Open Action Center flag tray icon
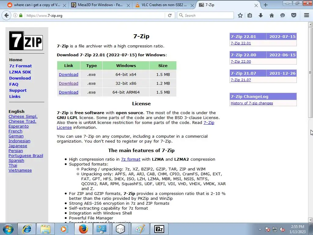 pyautogui.click(x=267, y=229)
